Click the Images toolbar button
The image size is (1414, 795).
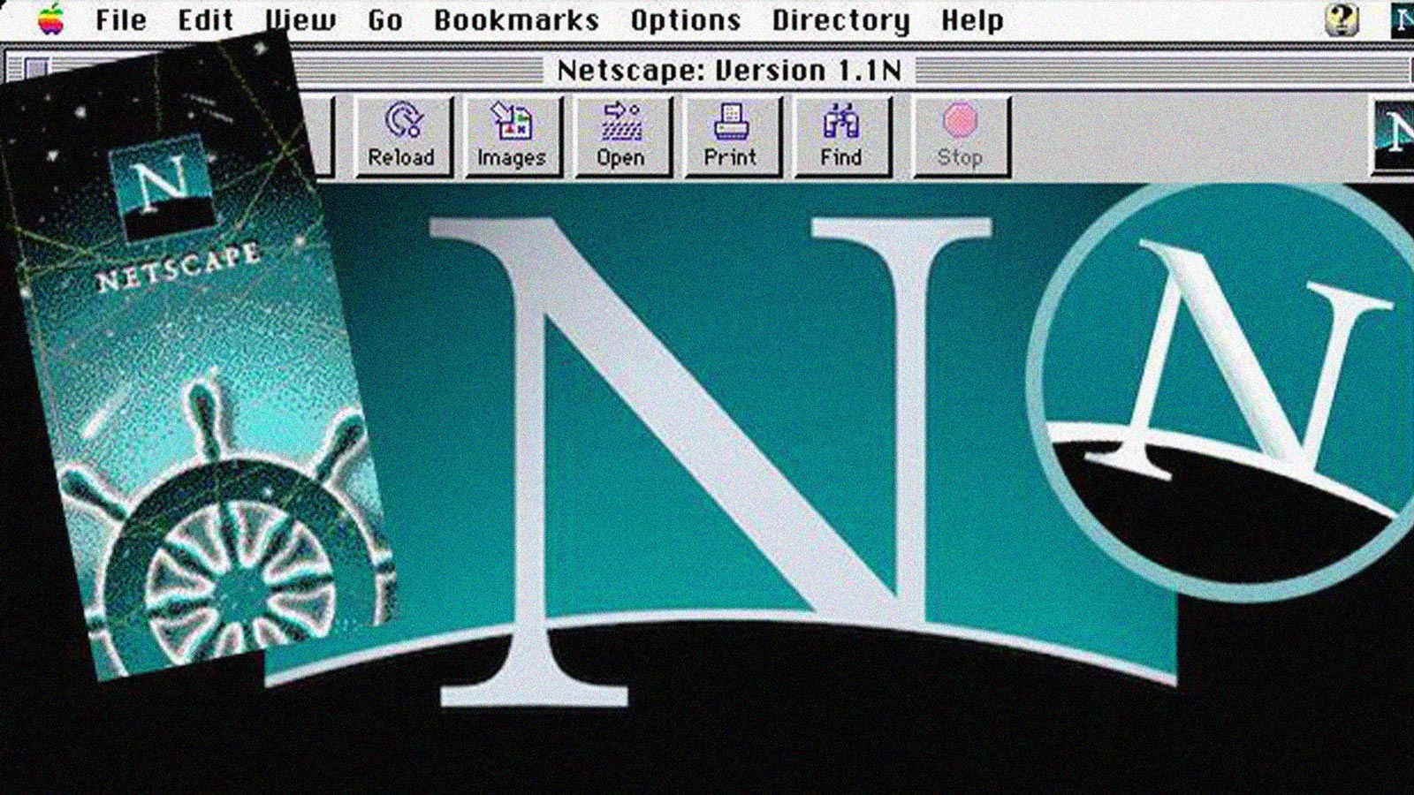coord(513,136)
